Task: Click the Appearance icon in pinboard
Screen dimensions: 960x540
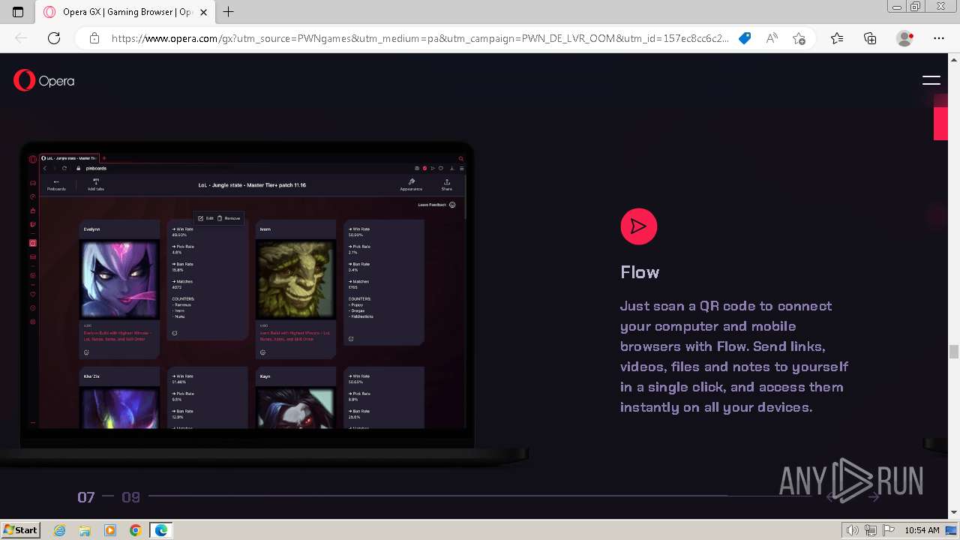Action: [x=411, y=184]
